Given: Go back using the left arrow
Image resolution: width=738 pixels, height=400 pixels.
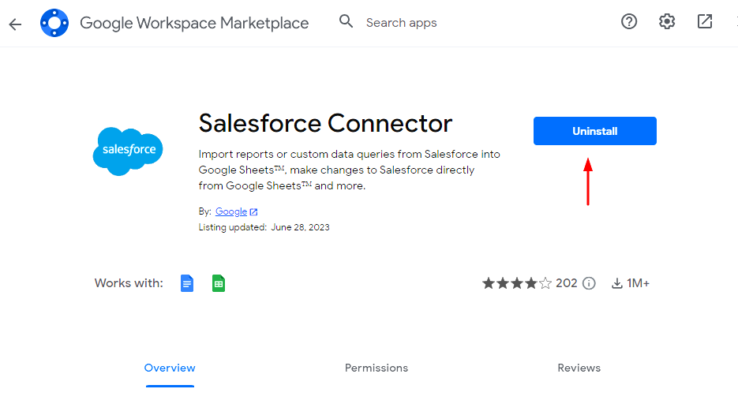Looking at the screenshot, I should point(15,24).
